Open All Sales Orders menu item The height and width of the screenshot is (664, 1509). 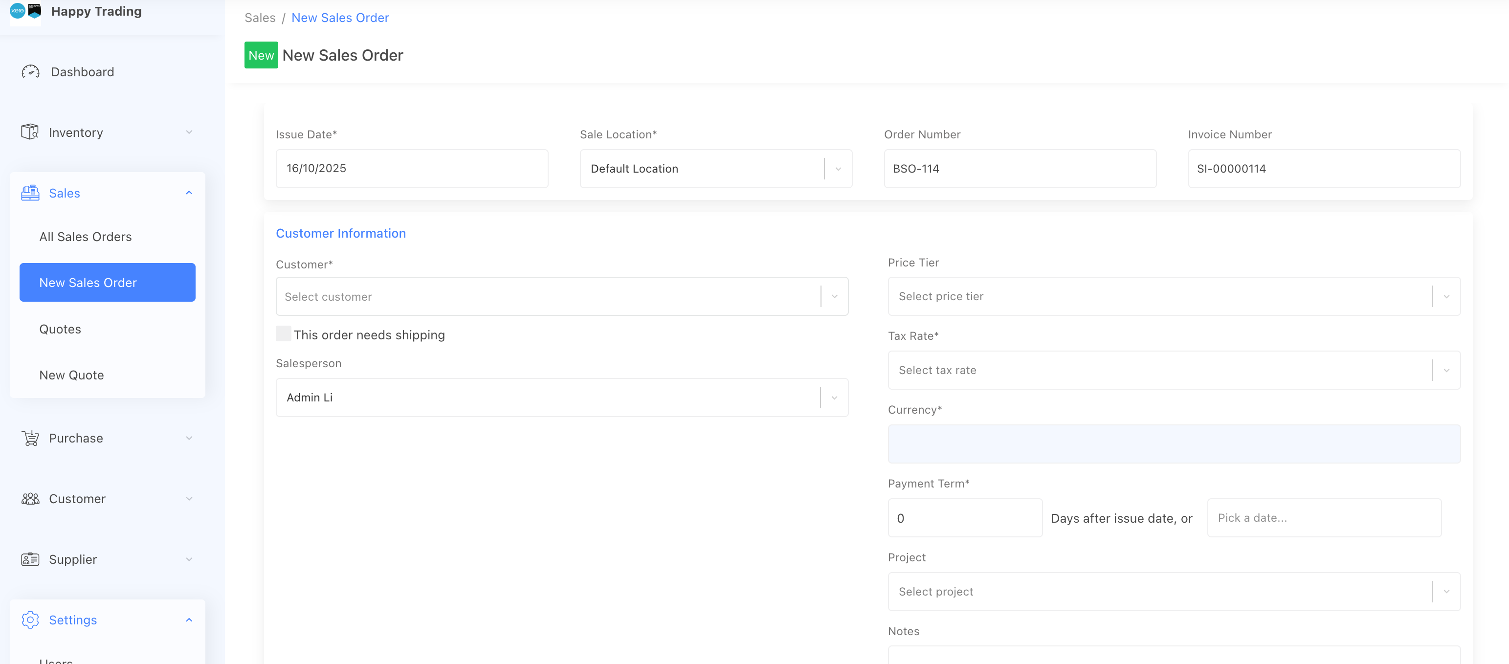pyautogui.click(x=86, y=237)
